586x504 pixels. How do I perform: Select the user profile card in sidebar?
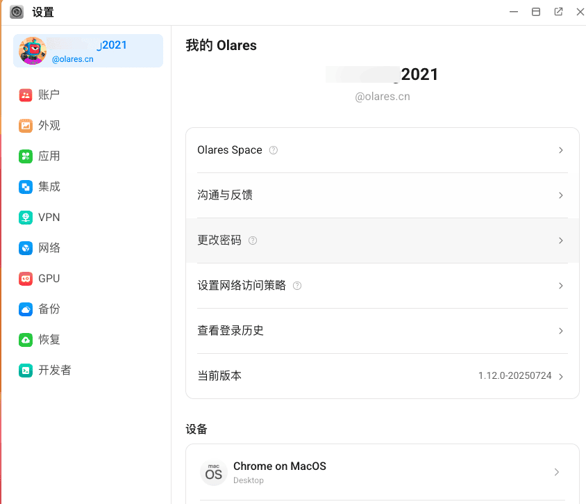(x=87, y=51)
